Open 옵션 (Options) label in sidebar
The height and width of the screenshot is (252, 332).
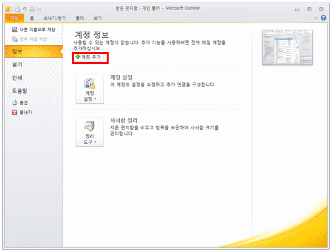(24, 103)
